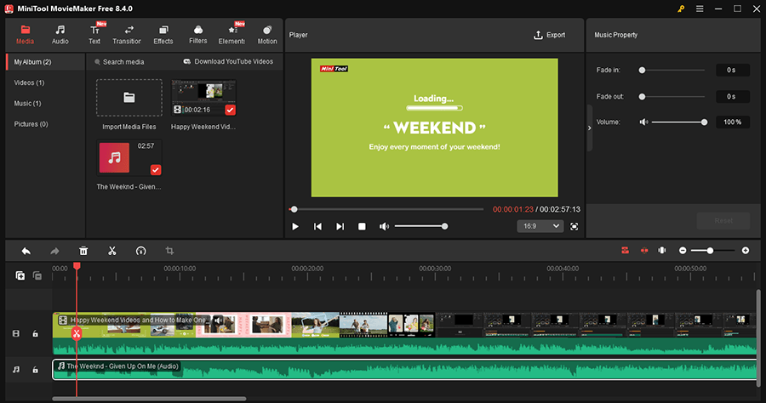Adjust the Fade out slider
Image resolution: width=766 pixels, height=403 pixels.
point(672,97)
